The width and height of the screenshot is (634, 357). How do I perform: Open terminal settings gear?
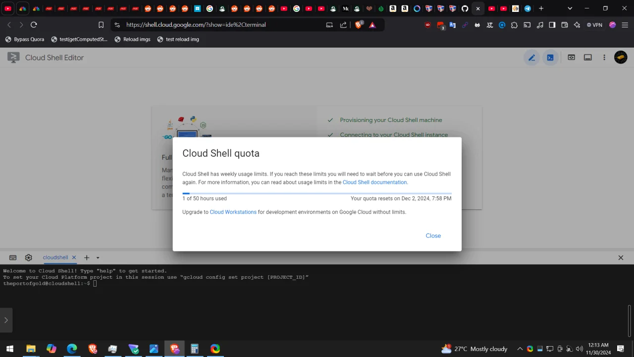29,258
